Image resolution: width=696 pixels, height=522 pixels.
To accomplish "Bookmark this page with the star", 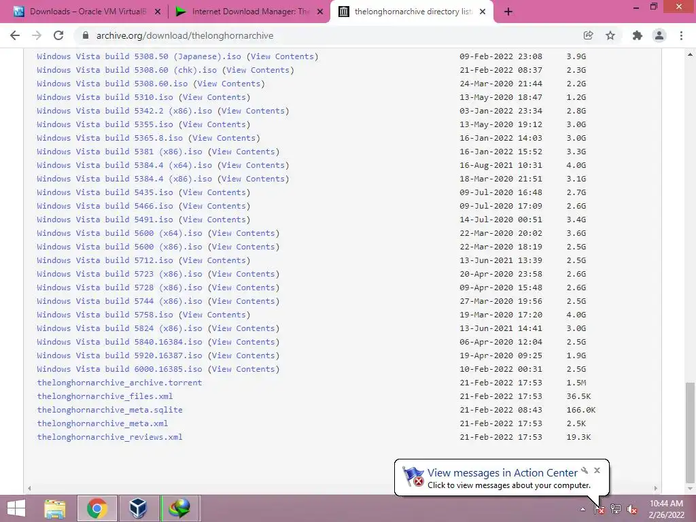I will tap(610, 35).
